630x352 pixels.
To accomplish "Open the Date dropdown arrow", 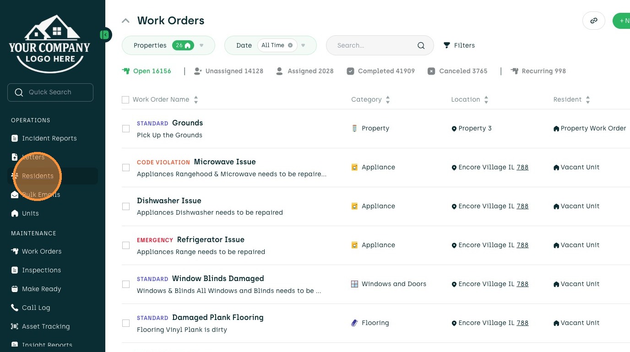I will coord(303,45).
